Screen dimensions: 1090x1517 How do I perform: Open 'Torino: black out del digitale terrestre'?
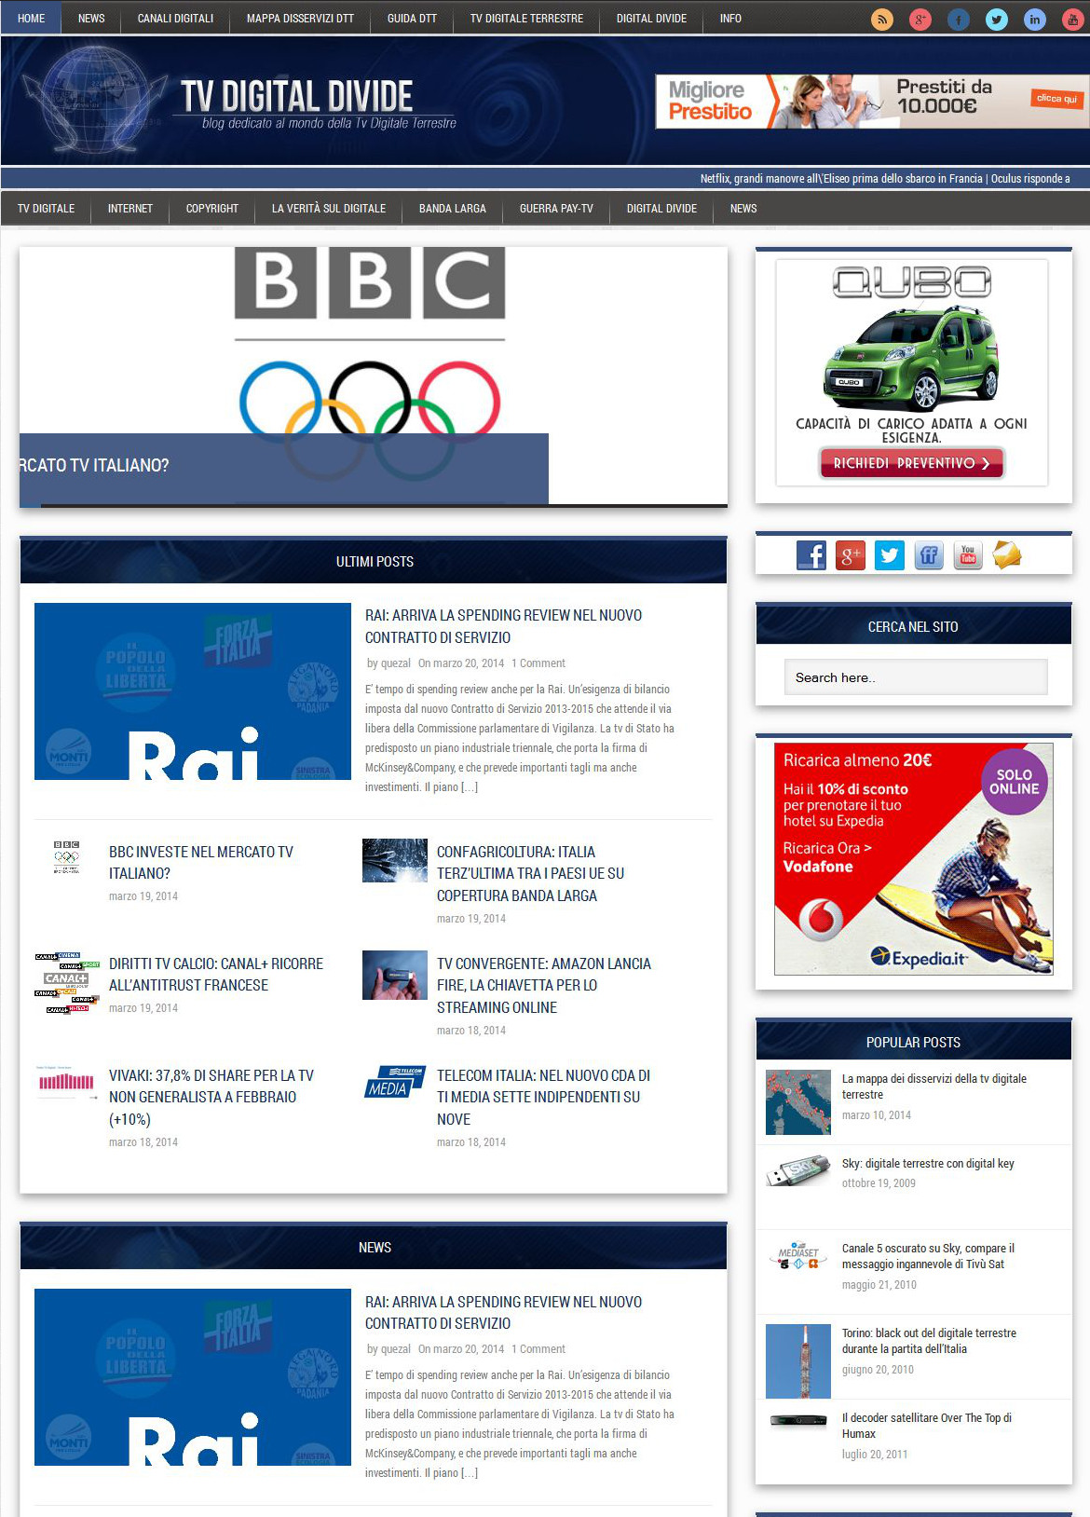(929, 1341)
